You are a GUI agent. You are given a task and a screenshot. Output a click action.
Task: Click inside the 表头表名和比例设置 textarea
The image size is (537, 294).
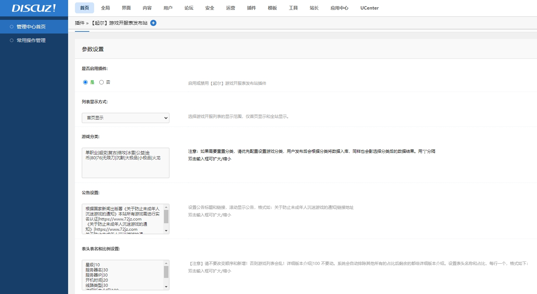[x=126, y=275]
